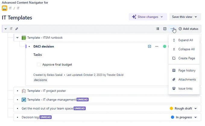Collapse the IT root tree chevron

point(6,29)
